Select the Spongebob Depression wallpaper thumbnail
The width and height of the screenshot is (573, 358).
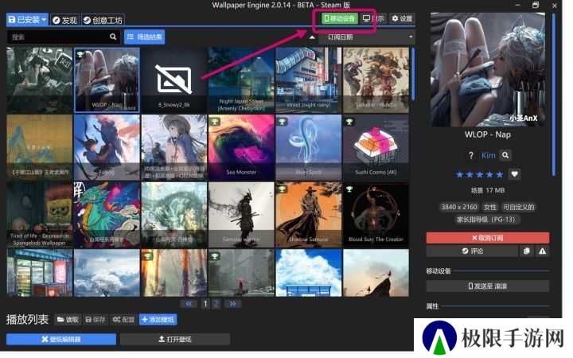pos(40,215)
